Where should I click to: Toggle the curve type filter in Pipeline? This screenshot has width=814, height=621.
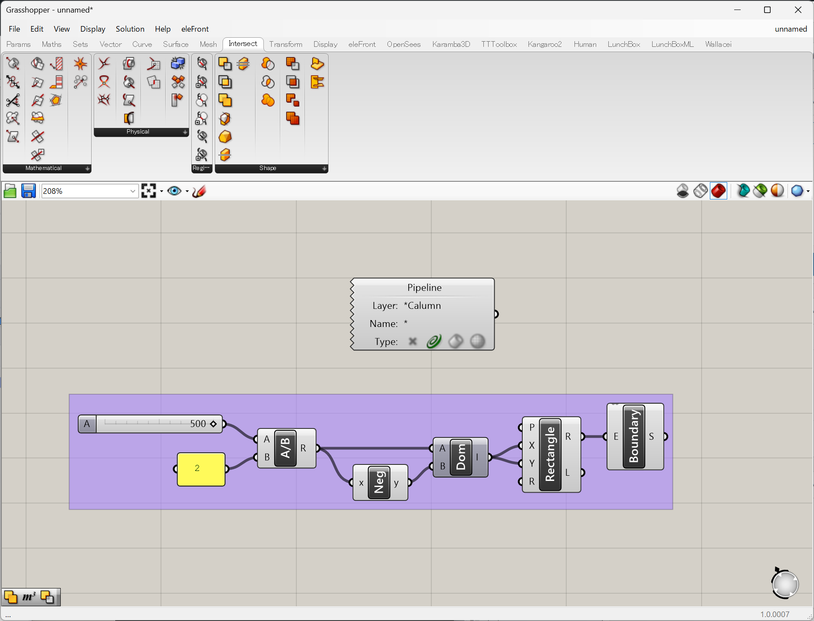[434, 342]
